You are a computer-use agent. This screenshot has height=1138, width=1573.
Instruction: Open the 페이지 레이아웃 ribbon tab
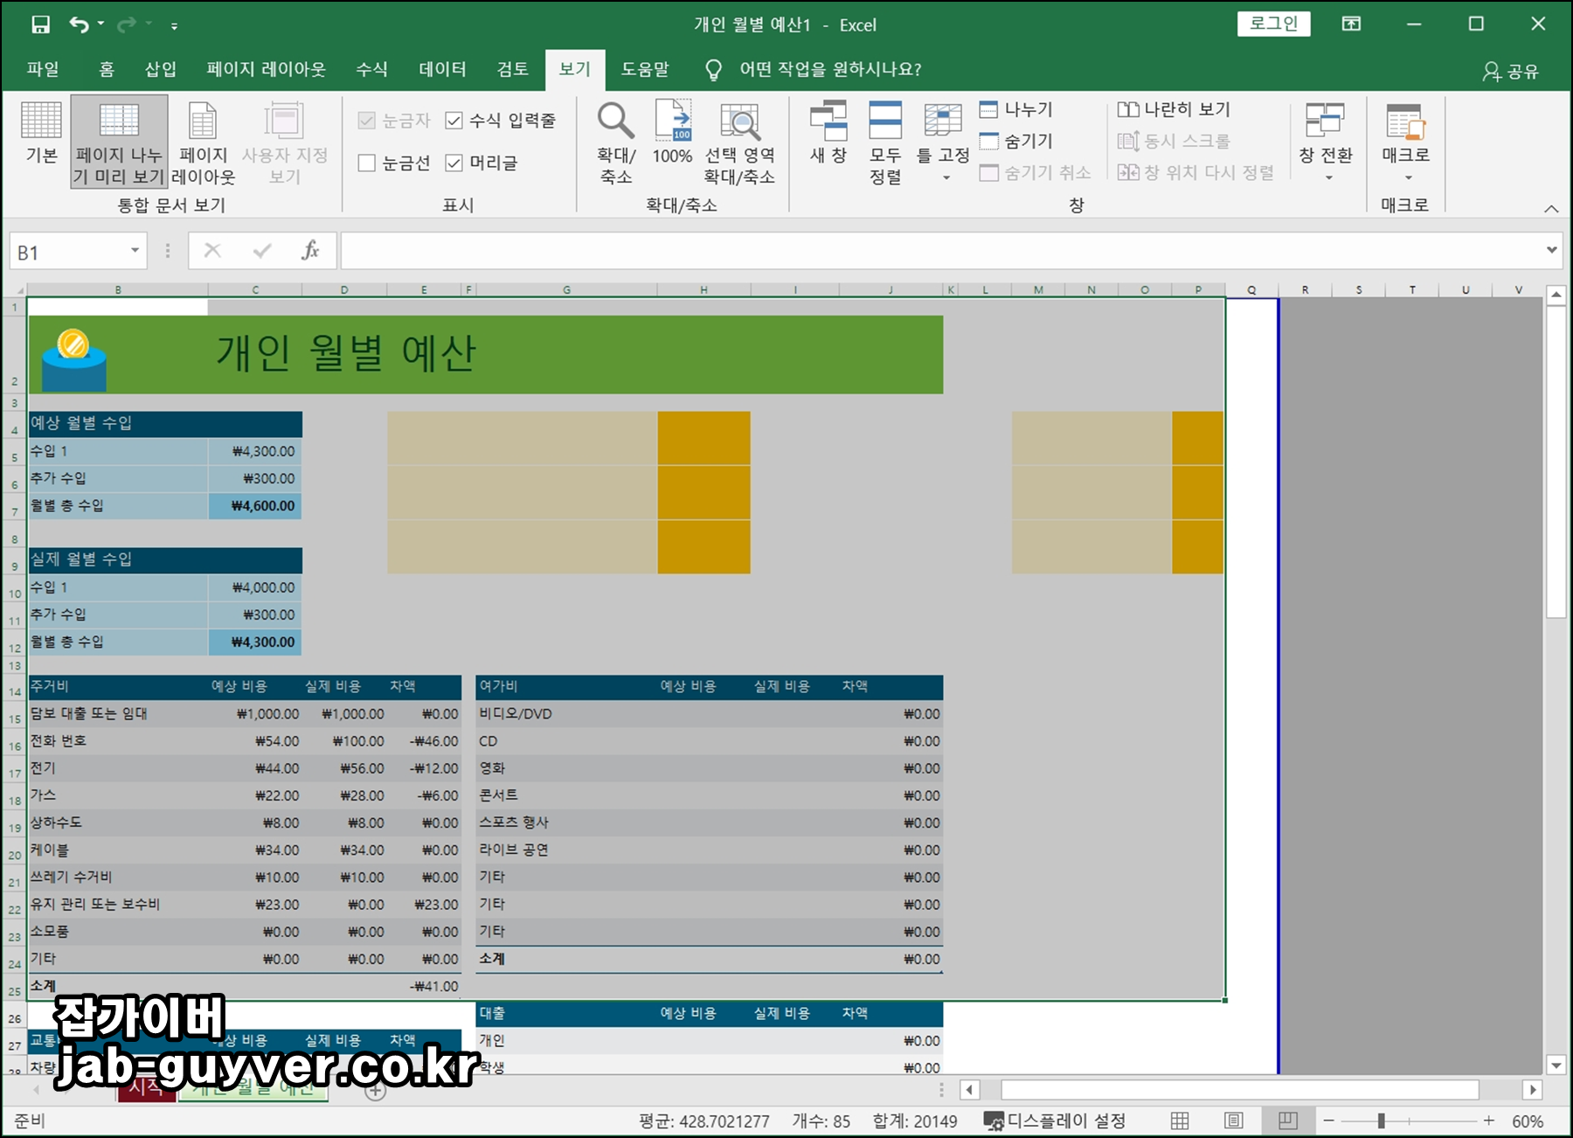pyautogui.click(x=266, y=69)
